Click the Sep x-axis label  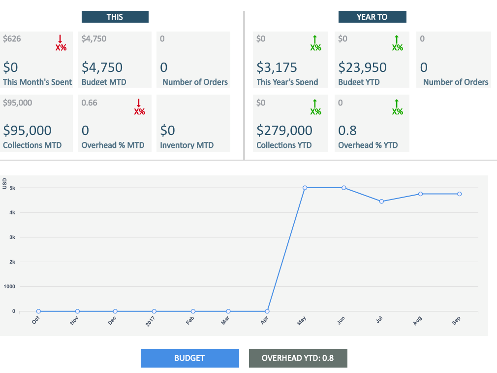pos(456,321)
